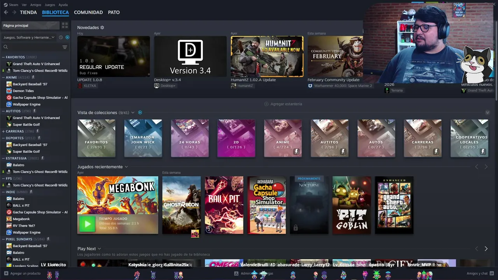This screenshot has width=498, height=280.
Task: Open Play Next dropdown chevron
Action: (99, 248)
